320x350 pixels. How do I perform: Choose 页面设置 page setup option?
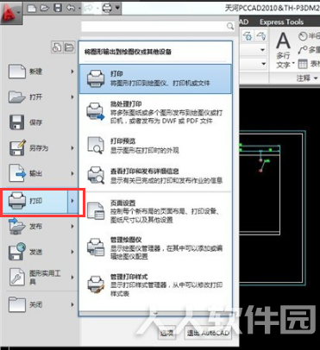click(155, 211)
